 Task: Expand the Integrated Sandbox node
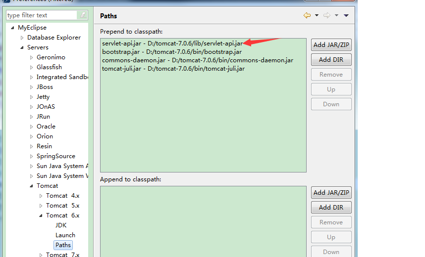pyautogui.click(x=31, y=77)
